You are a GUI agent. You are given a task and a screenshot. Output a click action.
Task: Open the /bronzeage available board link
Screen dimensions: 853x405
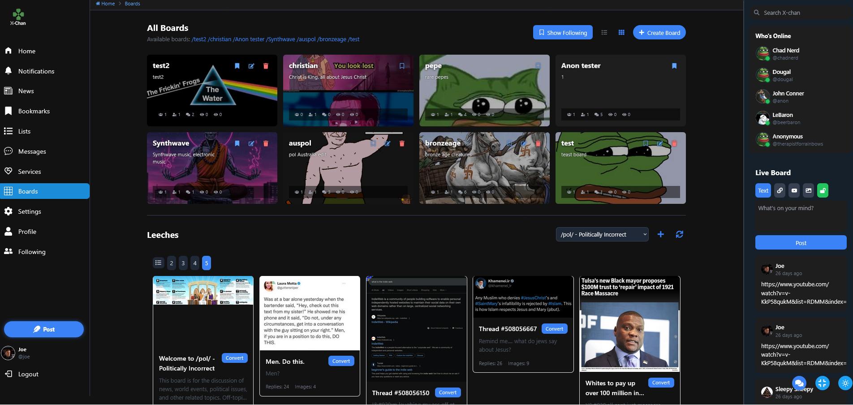click(x=332, y=39)
